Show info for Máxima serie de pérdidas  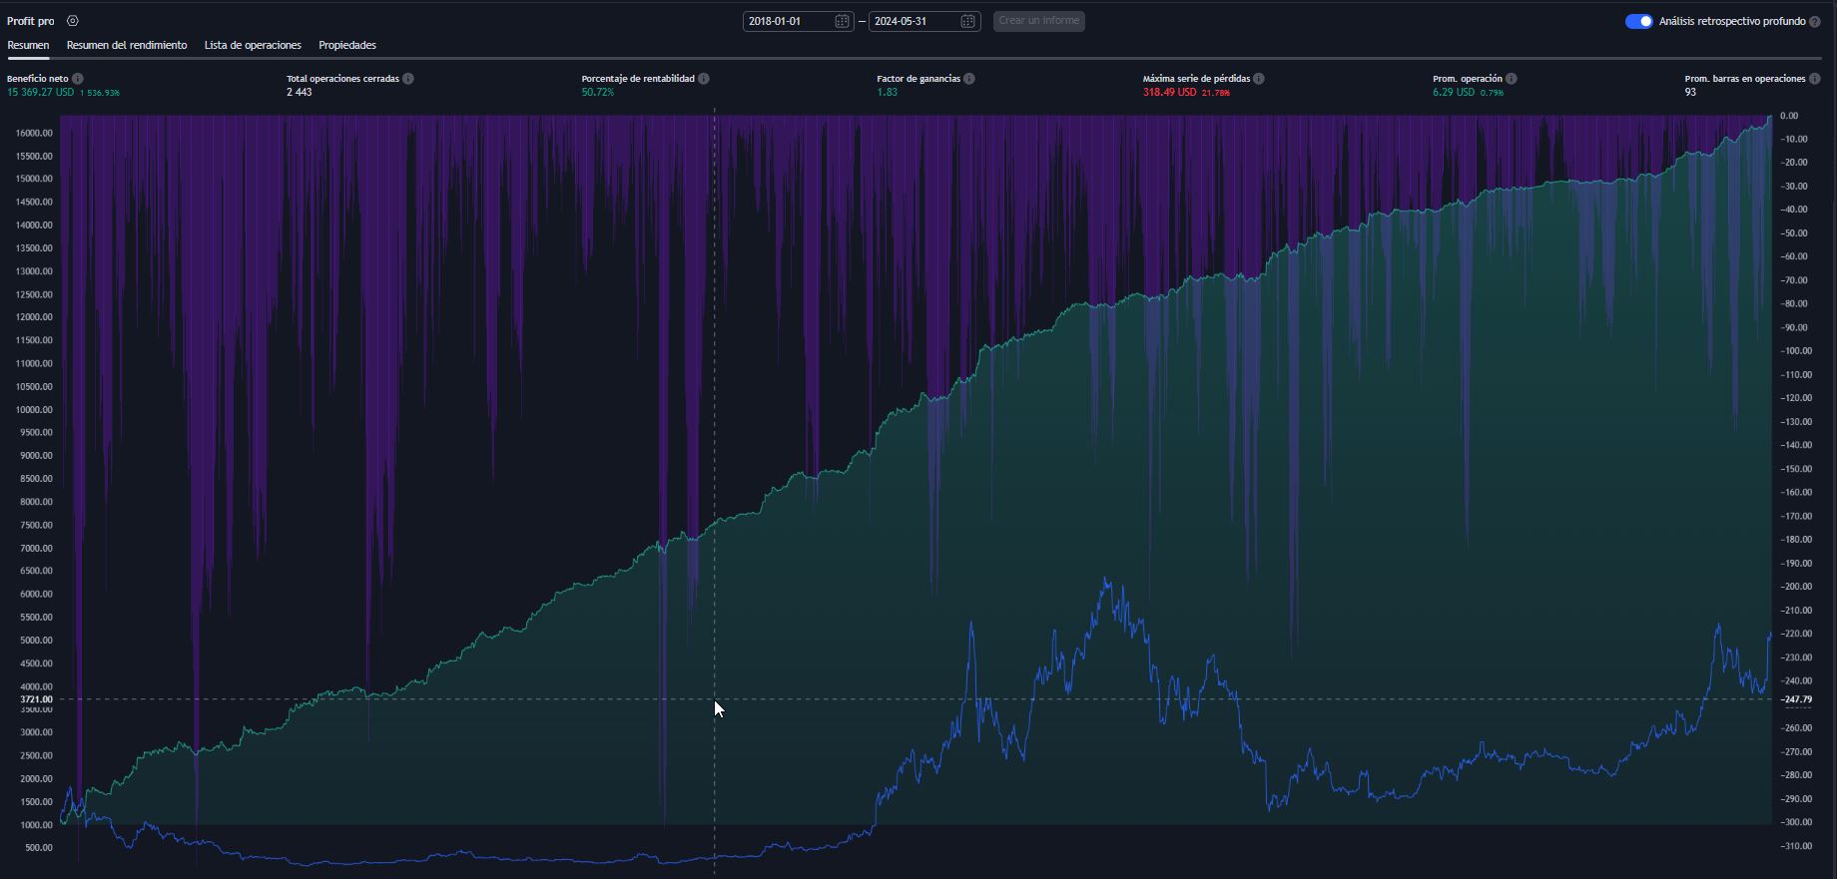(1259, 79)
